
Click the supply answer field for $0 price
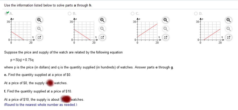51,83
